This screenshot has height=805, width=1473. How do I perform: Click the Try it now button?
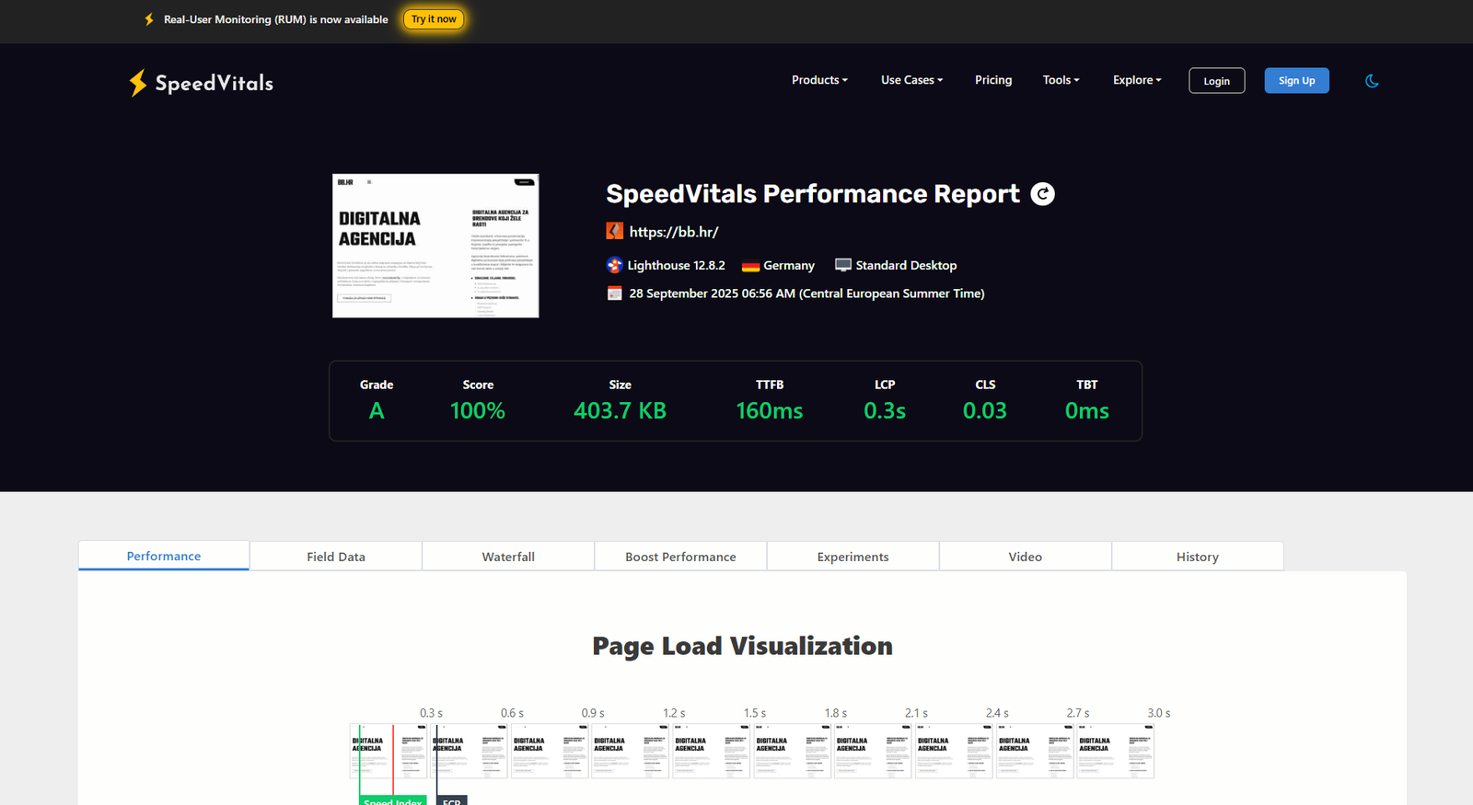(x=434, y=19)
